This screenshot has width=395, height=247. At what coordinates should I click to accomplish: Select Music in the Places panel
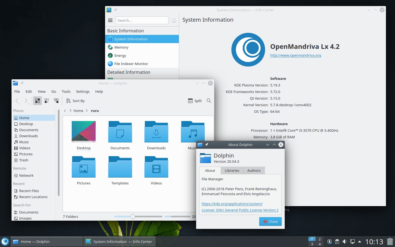(34, 142)
